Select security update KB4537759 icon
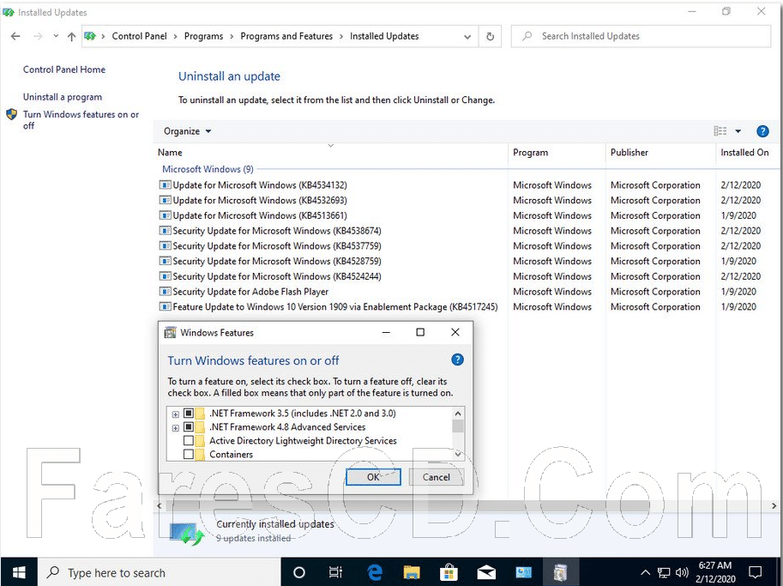This screenshot has width=783, height=586. coord(165,245)
